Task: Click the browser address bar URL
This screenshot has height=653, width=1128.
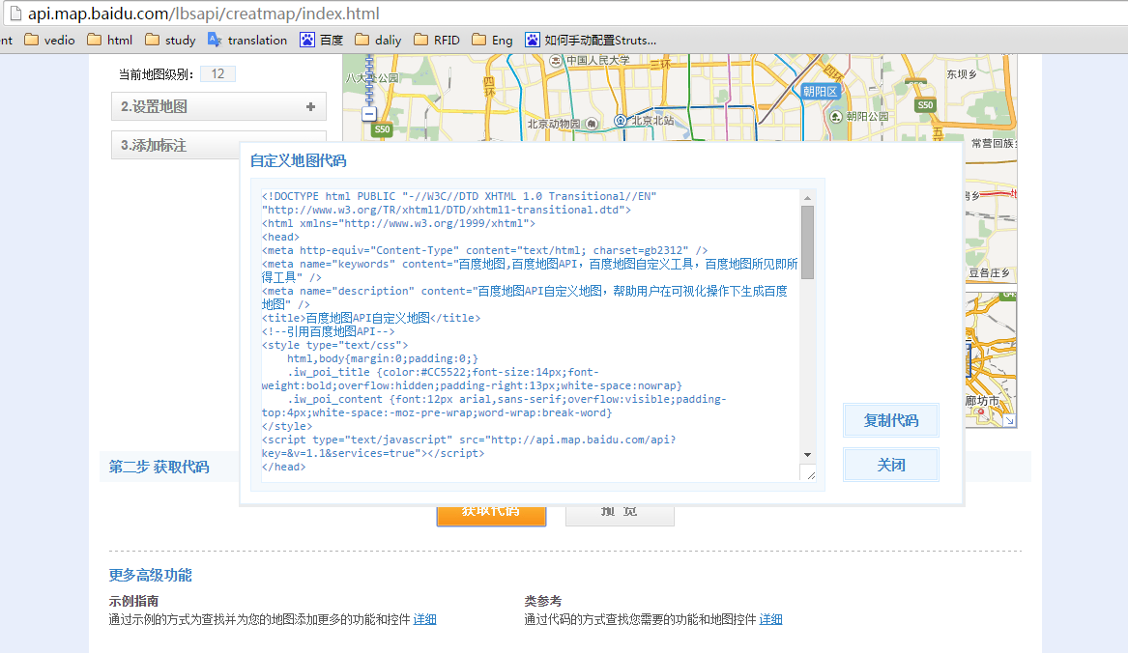Action: [204, 13]
